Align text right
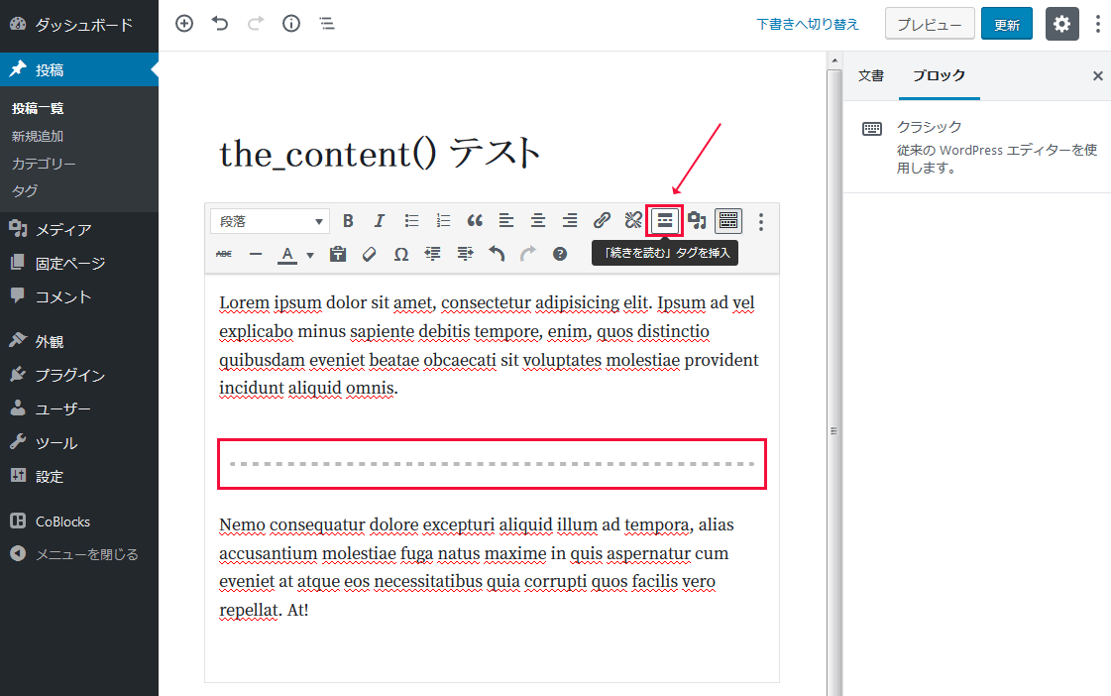 point(570,221)
